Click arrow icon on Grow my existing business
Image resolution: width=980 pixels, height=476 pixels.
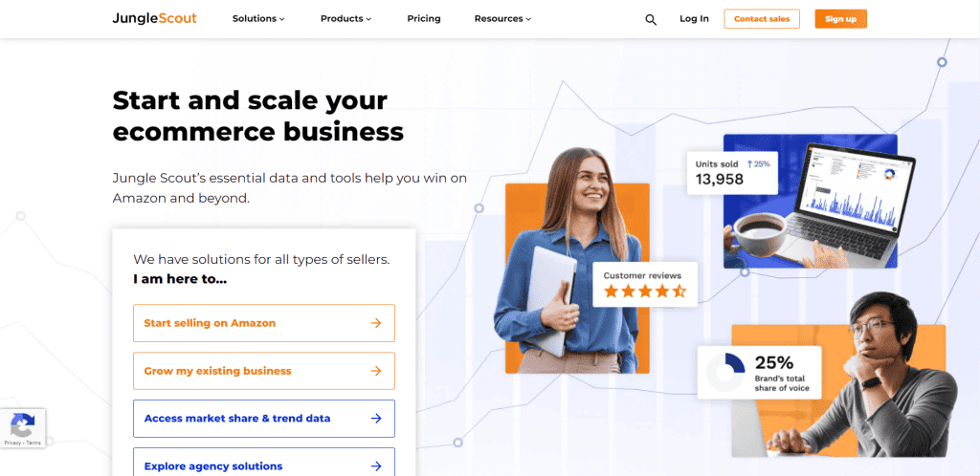click(x=375, y=371)
